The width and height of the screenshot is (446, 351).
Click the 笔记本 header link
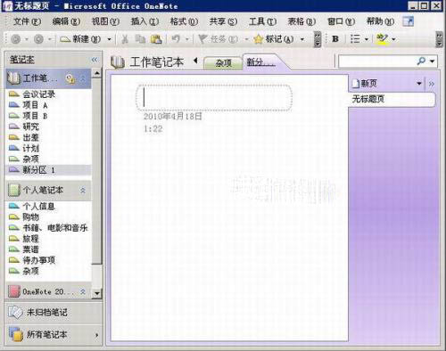[22, 60]
